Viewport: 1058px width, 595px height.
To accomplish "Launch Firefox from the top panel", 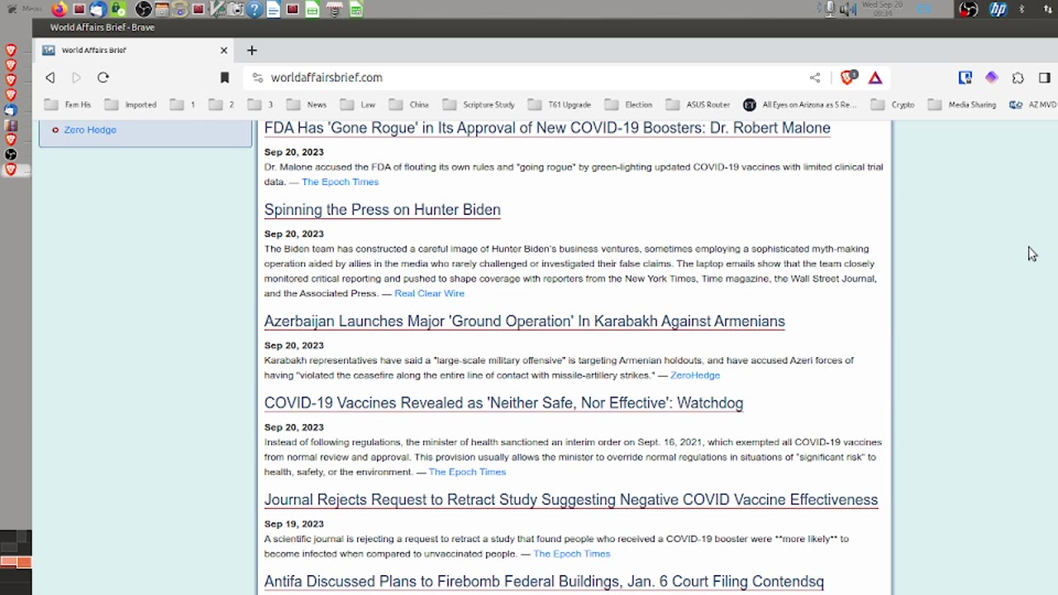I will pyautogui.click(x=60, y=9).
